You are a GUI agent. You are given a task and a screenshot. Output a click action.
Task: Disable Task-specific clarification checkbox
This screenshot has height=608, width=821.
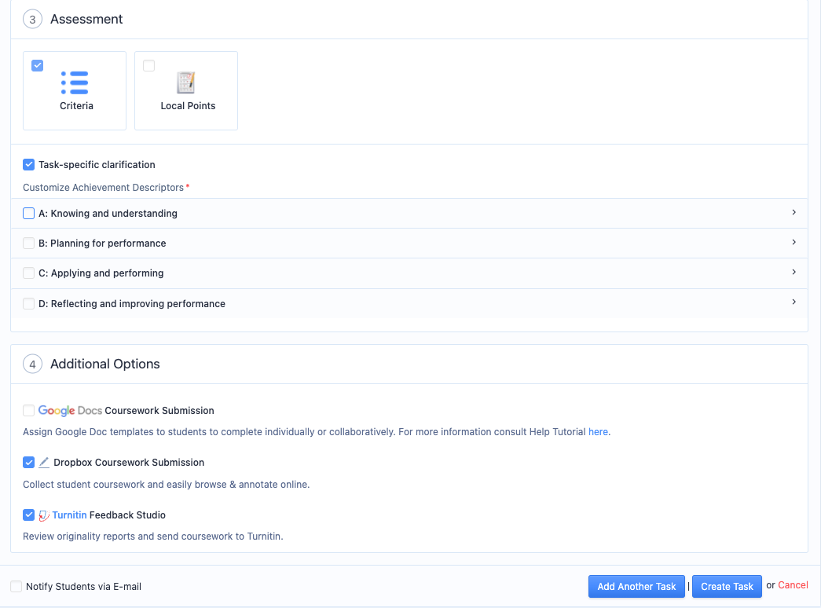point(29,165)
